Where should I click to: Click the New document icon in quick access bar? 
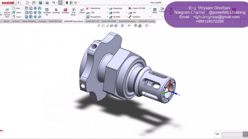point(27,3)
